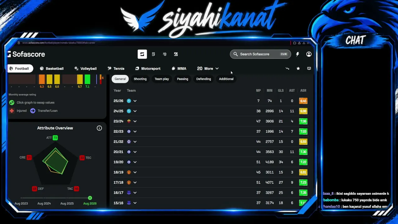Expand the 23/24 season row
Viewport: 398px width, 224px height.
[135, 121]
